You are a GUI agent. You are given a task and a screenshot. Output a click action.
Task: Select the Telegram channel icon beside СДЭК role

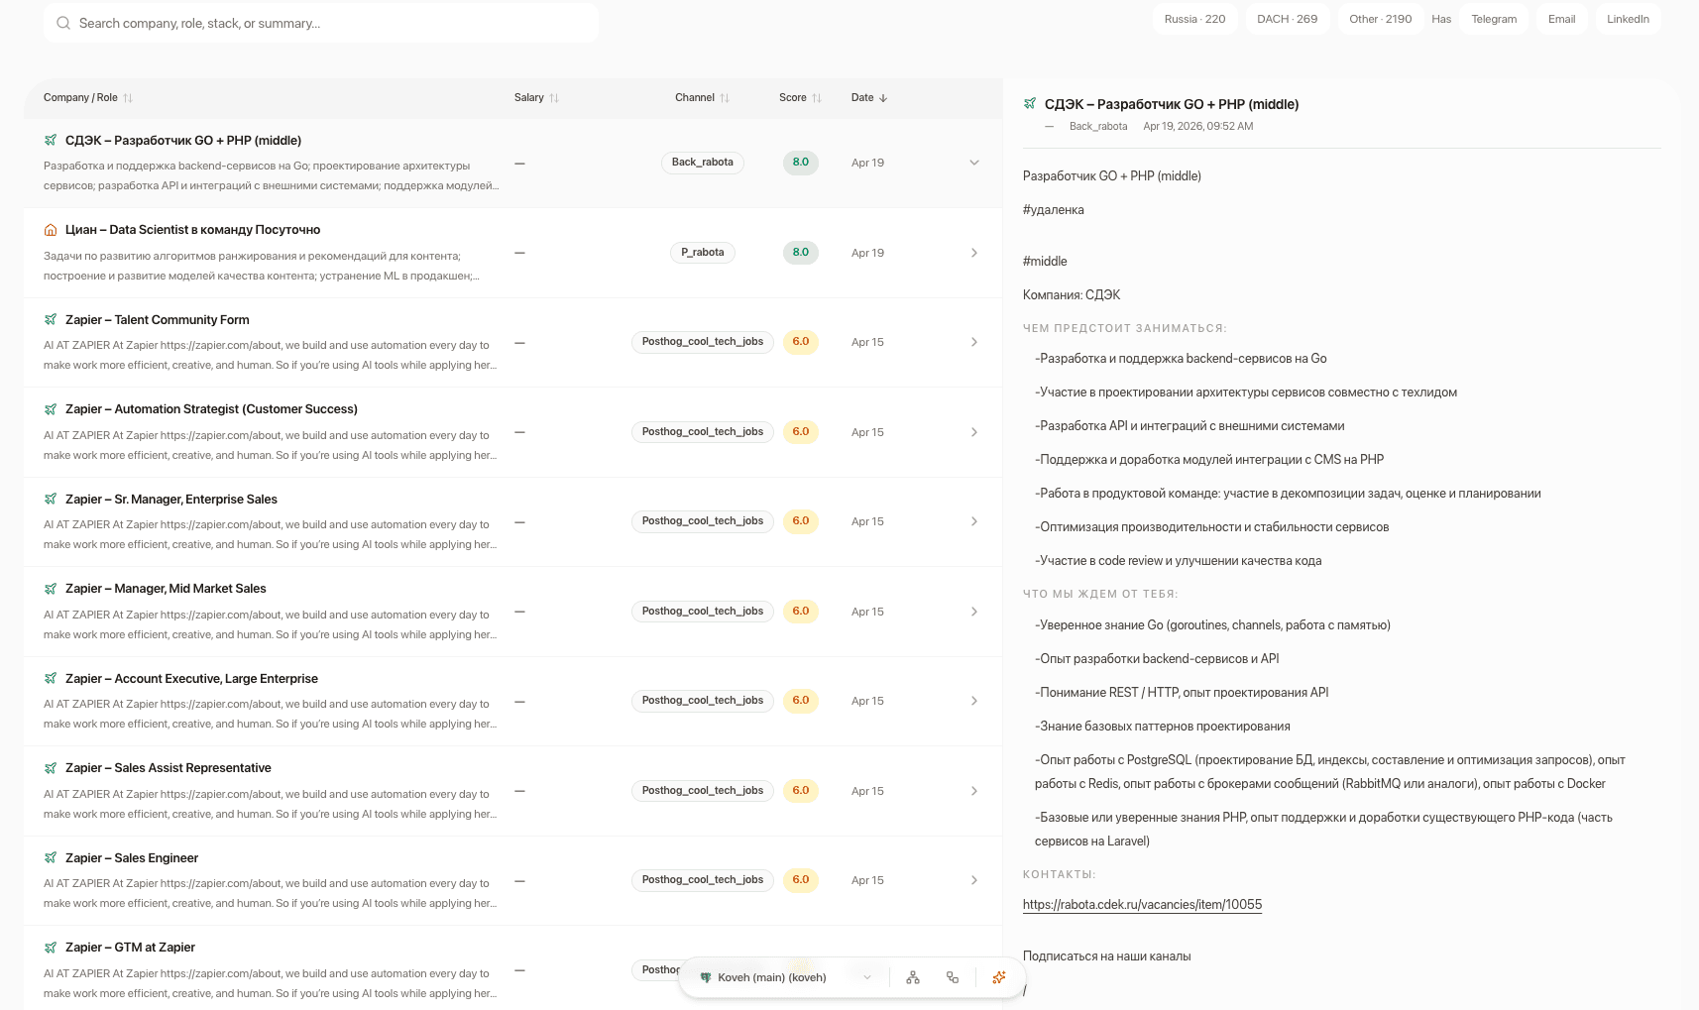pyautogui.click(x=50, y=140)
